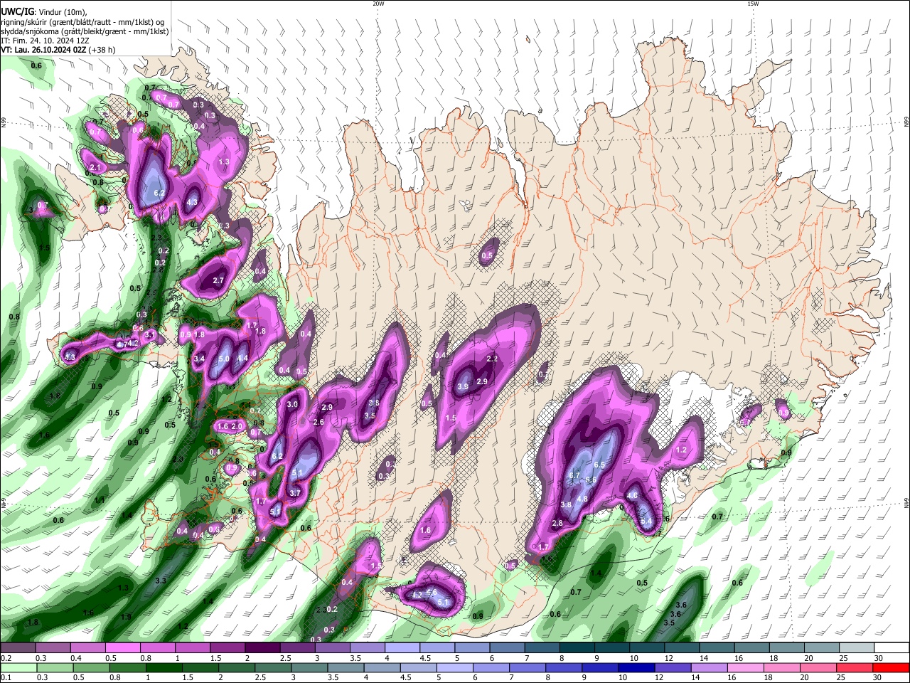Select red 30+ swatch in rain scale
This screenshot has width=910, height=683.
click(892, 667)
